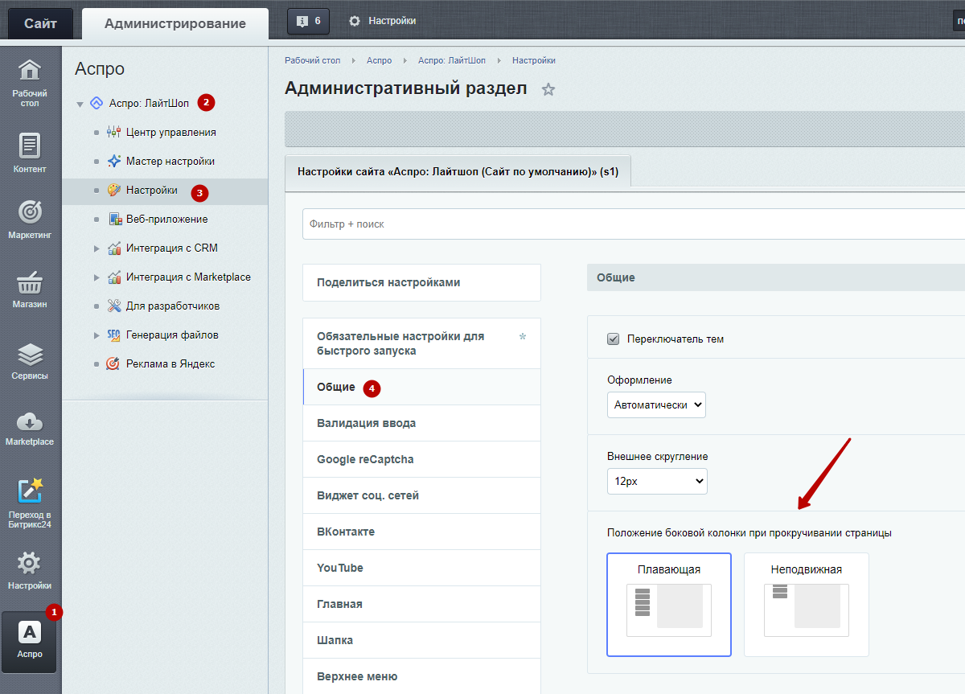Click palette icon next to Настройки
965x694 pixels.
(113, 190)
